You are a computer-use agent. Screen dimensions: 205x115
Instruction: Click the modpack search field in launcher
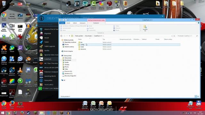click(48, 25)
